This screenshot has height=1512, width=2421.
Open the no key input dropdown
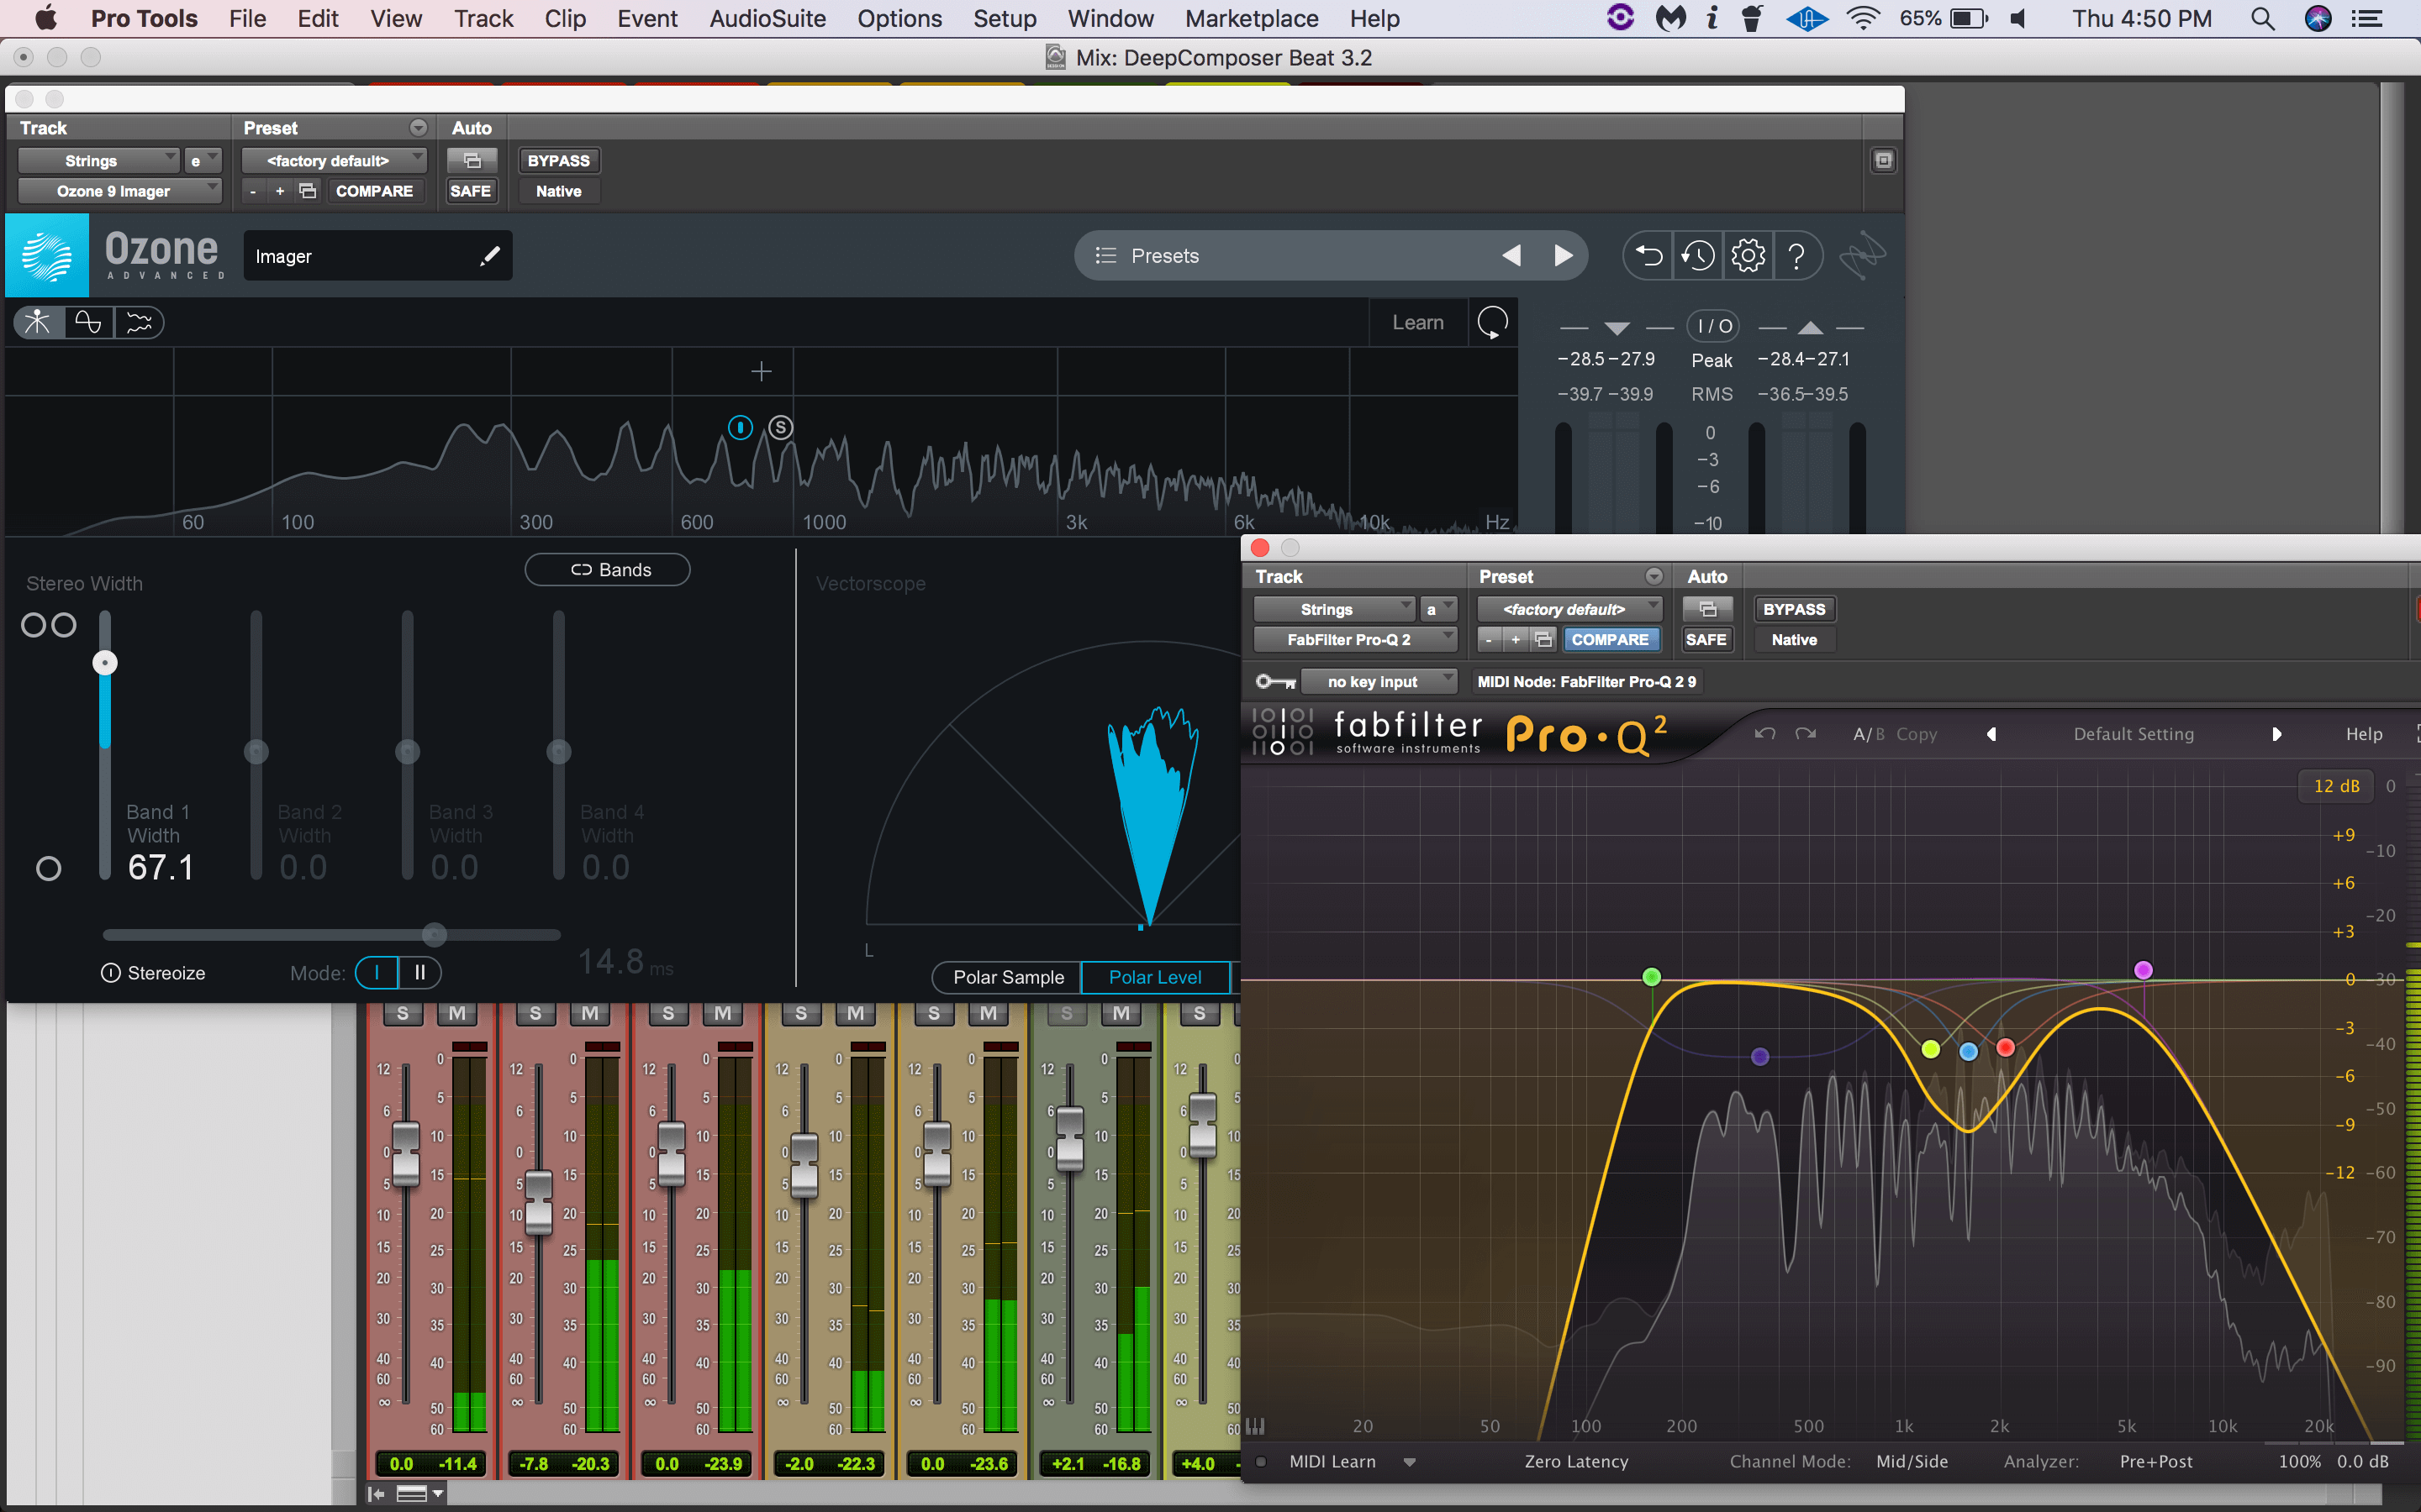click(x=1379, y=682)
